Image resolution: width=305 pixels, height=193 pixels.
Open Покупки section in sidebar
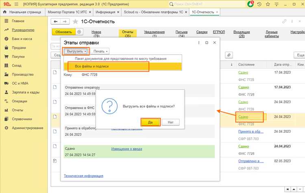click(x=18, y=57)
